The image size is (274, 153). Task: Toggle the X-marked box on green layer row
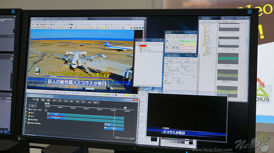(x=167, y=41)
